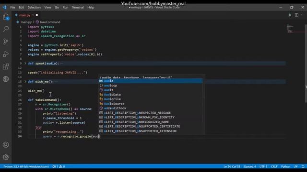Click the VS Code logo in the title bar
Image resolution: width=307 pixels, height=172 pixels.
click(4, 8)
